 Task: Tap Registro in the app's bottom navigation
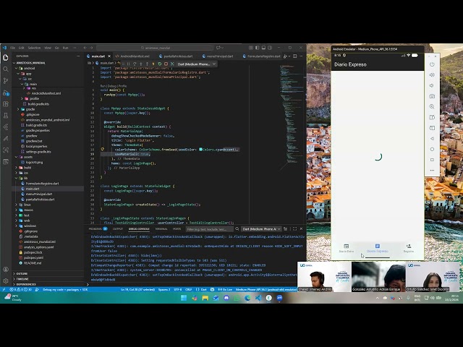click(409, 248)
